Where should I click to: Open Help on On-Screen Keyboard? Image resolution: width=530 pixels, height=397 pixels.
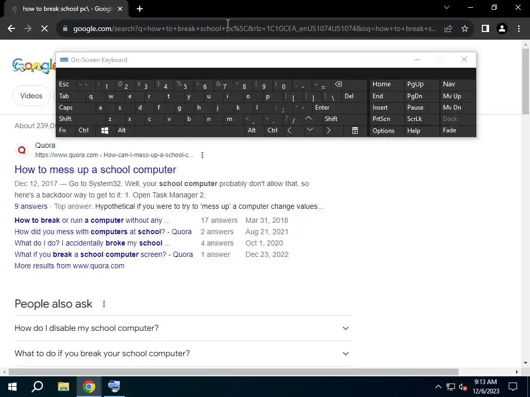(x=421, y=131)
